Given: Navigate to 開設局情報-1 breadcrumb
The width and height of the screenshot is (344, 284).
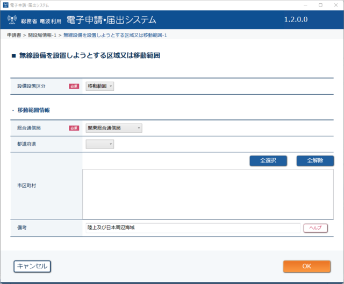Looking at the screenshot, I should [42, 35].
